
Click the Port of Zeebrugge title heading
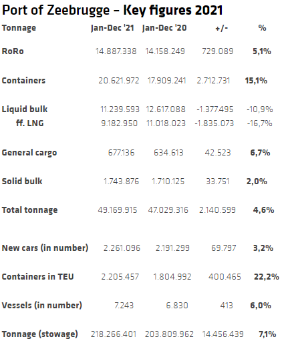tap(112, 11)
